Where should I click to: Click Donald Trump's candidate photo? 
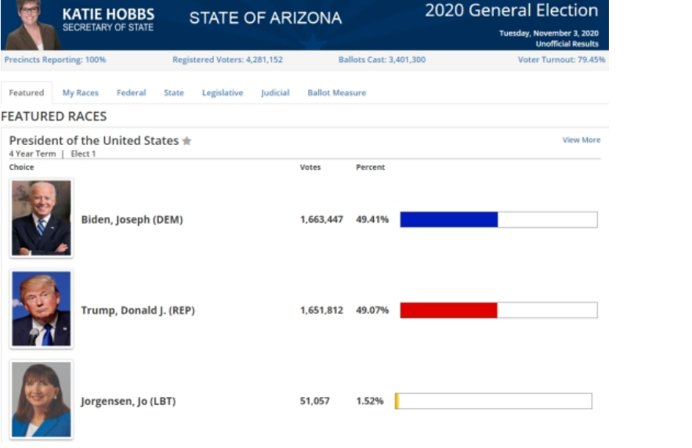[42, 309]
